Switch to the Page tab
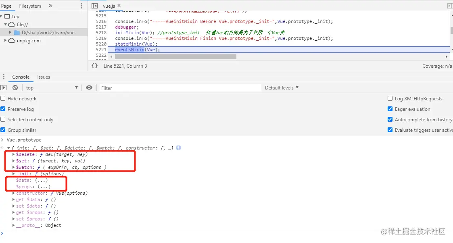The width and height of the screenshot is (453, 243). [x=6, y=6]
